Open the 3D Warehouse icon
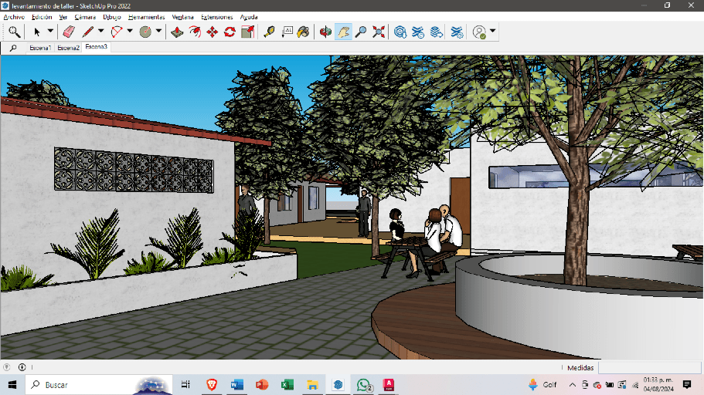The width and height of the screenshot is (704, 395). 400,32
